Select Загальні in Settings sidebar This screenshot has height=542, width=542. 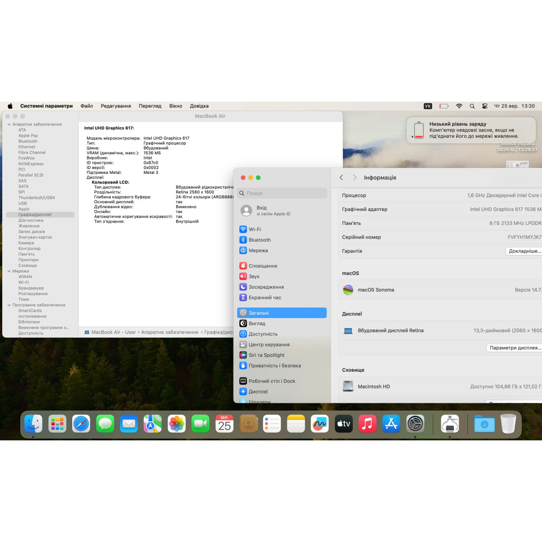[x=282, y=313]
